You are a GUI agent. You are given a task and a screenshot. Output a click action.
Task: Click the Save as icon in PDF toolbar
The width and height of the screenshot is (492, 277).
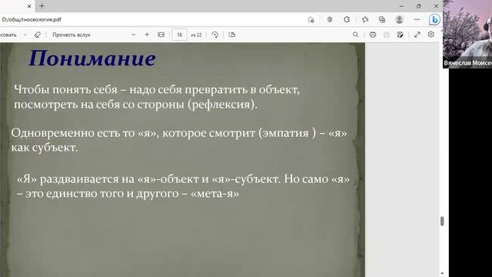[400, 35]
